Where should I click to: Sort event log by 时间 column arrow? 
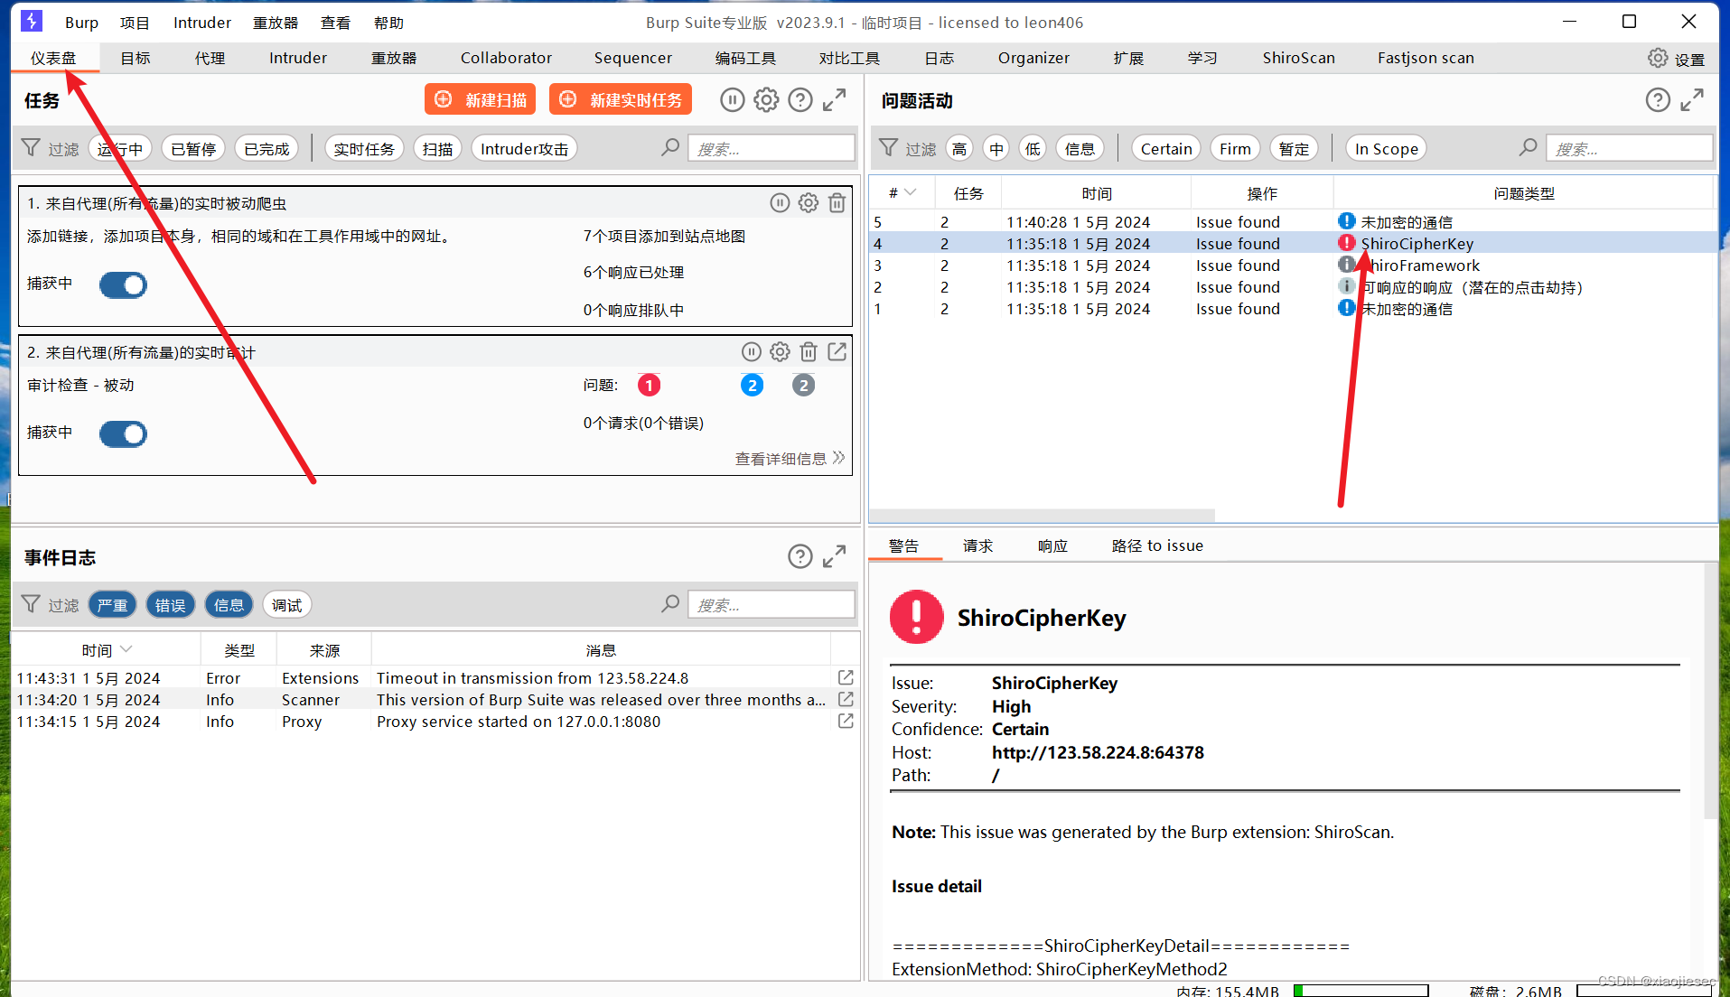[x=126, y=649]
